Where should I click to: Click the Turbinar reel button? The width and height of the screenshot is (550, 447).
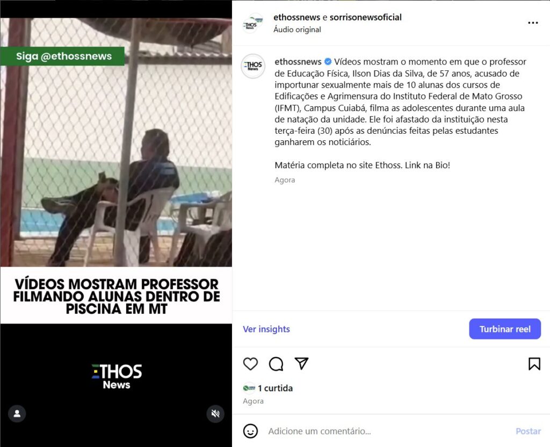pos(505,329)
